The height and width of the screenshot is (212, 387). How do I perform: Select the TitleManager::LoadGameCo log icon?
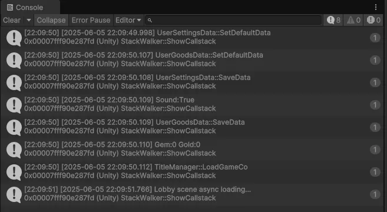click(x=14, y=172)
